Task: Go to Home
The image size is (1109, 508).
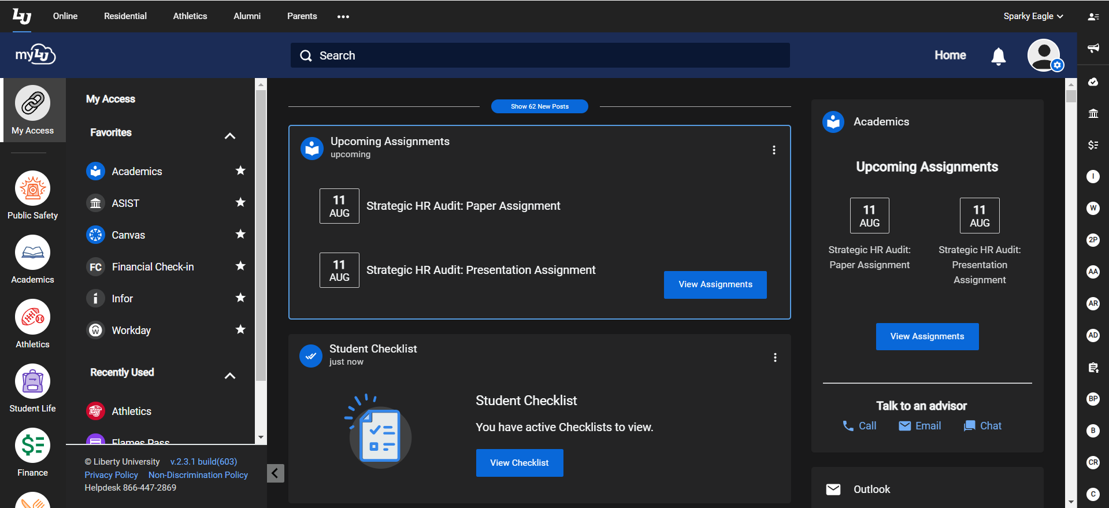Action: 950,55
